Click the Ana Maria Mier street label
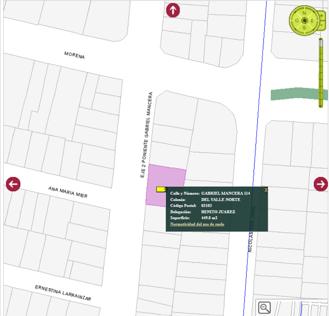 (68, 192)
